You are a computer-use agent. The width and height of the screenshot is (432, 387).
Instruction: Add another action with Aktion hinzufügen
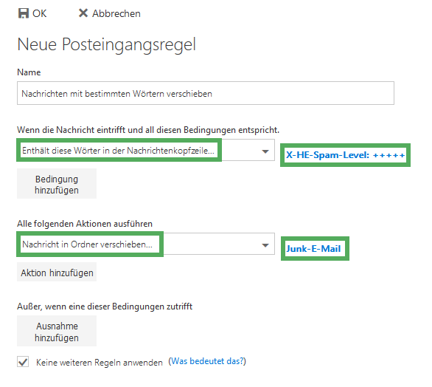[57, 273]
